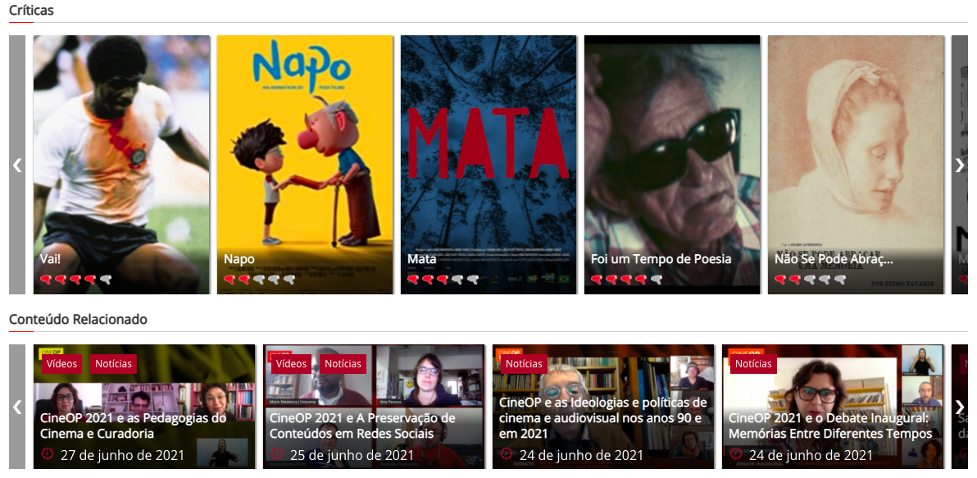This screenshot has width=977, height=478.
Task: Click the Foi um Tempo de Poesia title
Action: point(661,258)
